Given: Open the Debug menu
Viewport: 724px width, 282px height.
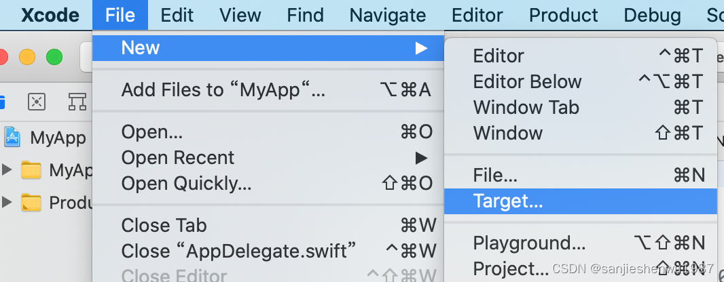Looking at the screenshot, I should point(652,15).
